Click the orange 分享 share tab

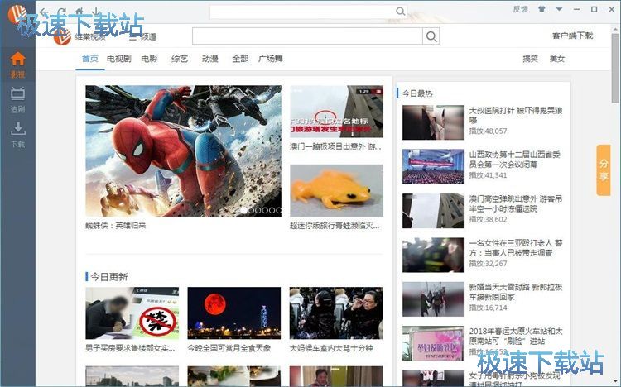pos(604,170)
